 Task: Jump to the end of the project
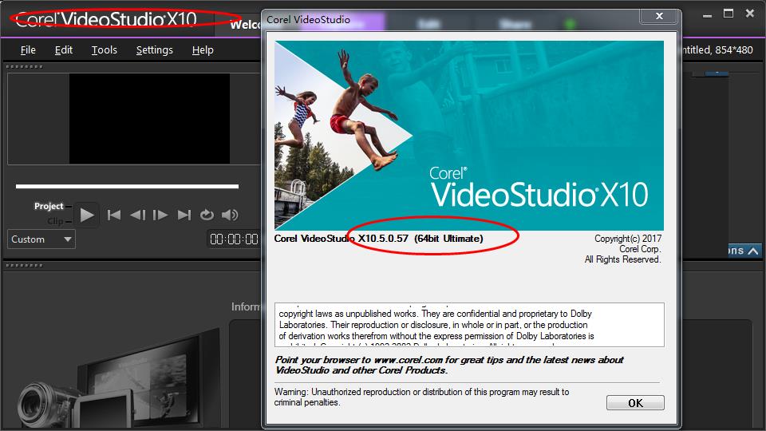(184, 215)
